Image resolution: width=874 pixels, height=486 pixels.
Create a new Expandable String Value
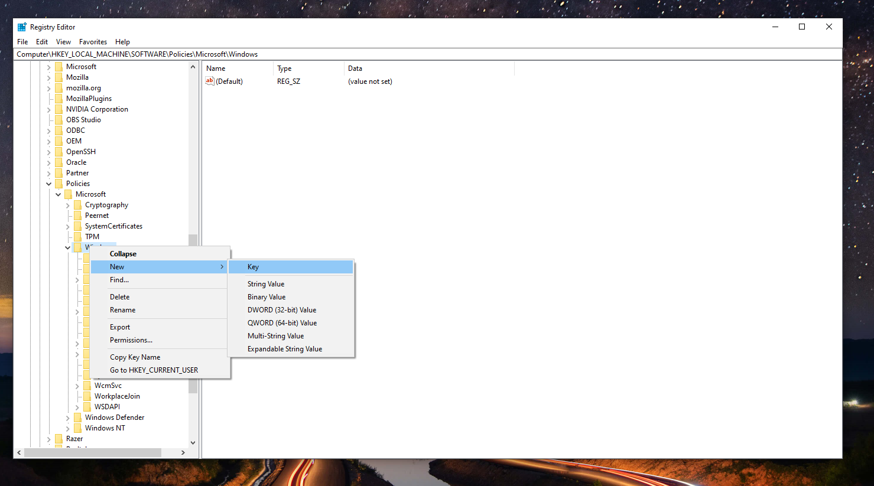(x=291, y=349)
